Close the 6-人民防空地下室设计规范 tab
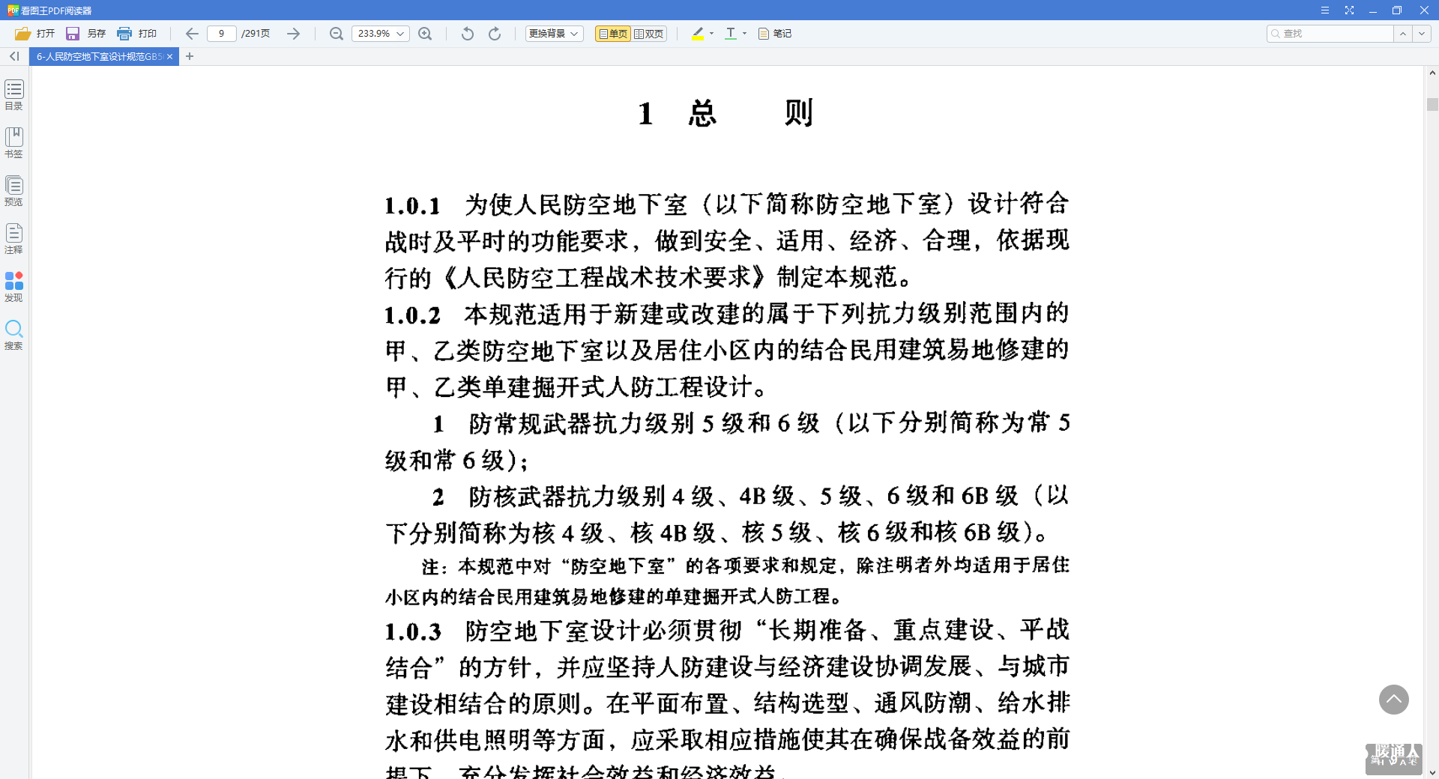The height and width of the screenshot is (779, 1439). [170, 56]
